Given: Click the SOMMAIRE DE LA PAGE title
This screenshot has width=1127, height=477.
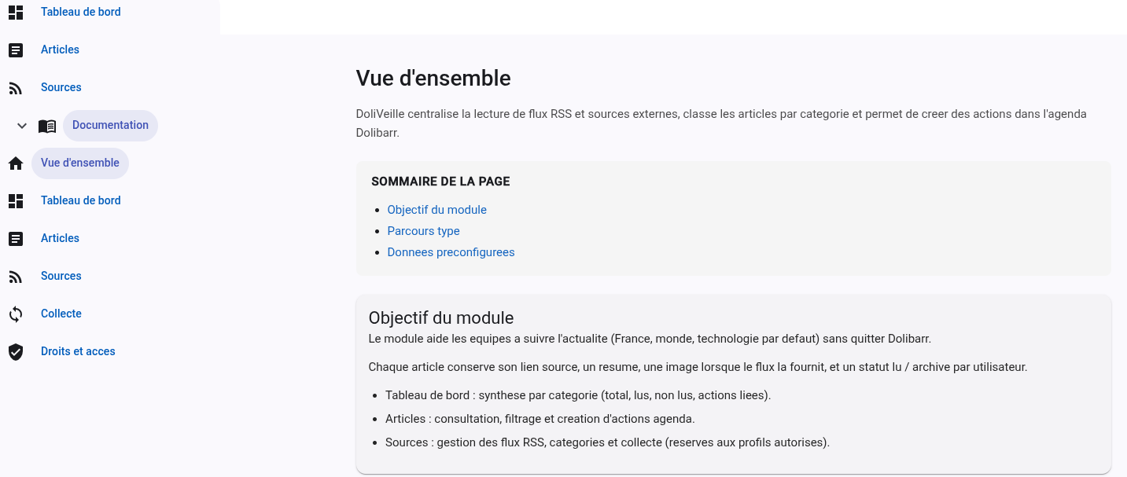Looking at the screenshot, I should click(x=440, y=182).
